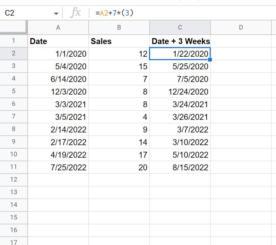Screen dimensions: 276x245
Task: Click selected cell showing 1/22/2020
Action: click(x=180, y=54)
